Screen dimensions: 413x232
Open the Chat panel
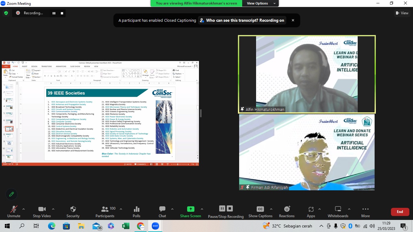(x=162, y=212)
